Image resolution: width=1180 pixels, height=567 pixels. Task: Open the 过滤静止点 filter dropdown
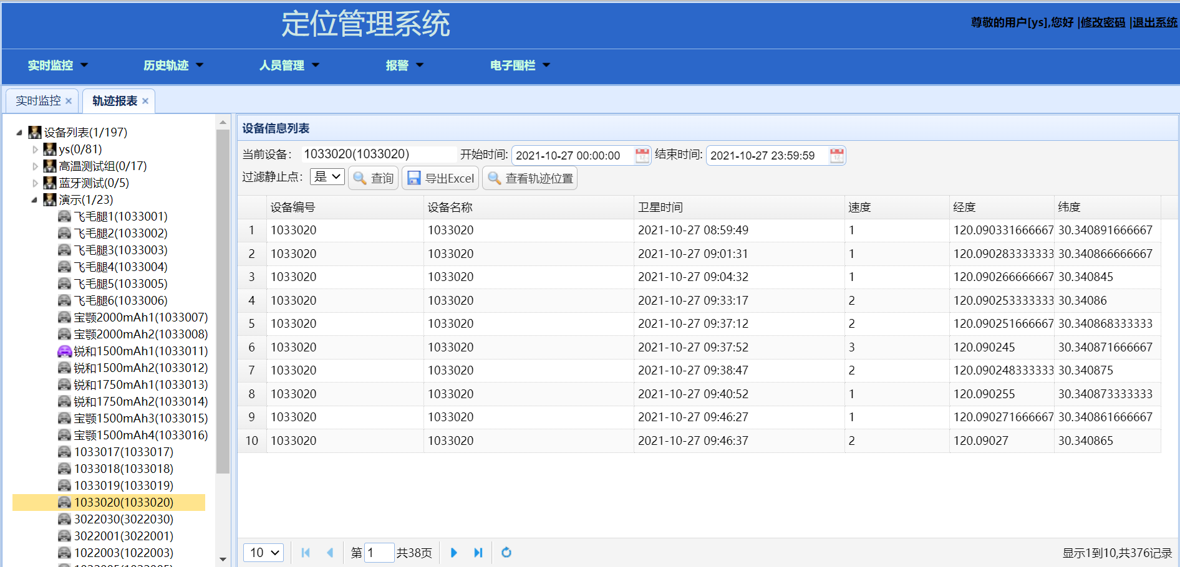327,177
